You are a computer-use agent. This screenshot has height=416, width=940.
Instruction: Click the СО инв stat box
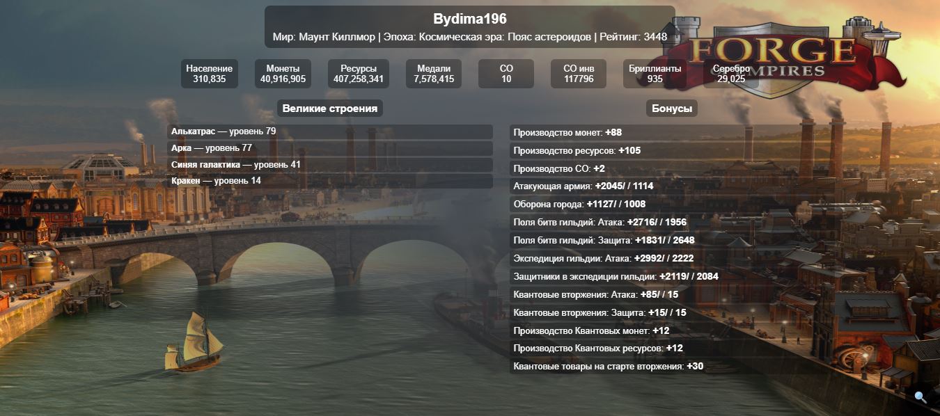tap(579, 74)
